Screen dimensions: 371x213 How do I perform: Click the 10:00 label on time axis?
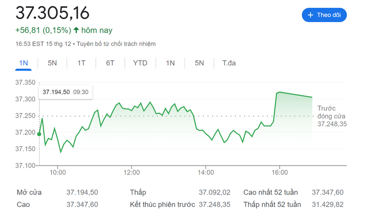pos(57,173)
